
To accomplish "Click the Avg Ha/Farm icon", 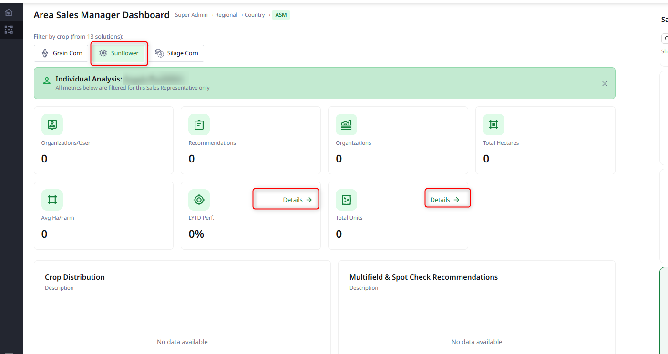I will [52, 200].
